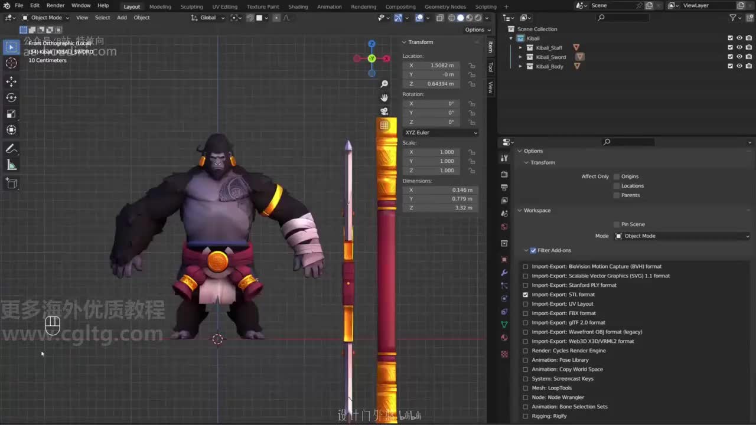Image resolution: width=756 pixels, height=425 pixels.
Task: Open the Object Mode dropdown in viewport header
Action: click(x=45, y=18)
